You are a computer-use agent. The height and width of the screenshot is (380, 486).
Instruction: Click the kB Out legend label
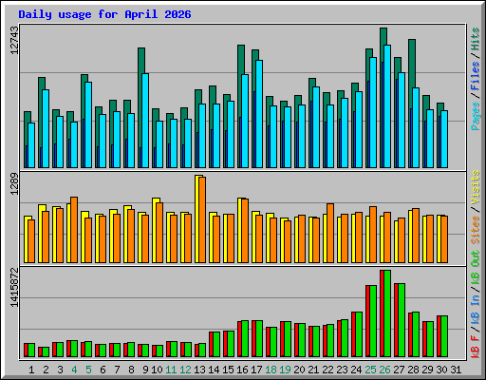coord(476,268)
